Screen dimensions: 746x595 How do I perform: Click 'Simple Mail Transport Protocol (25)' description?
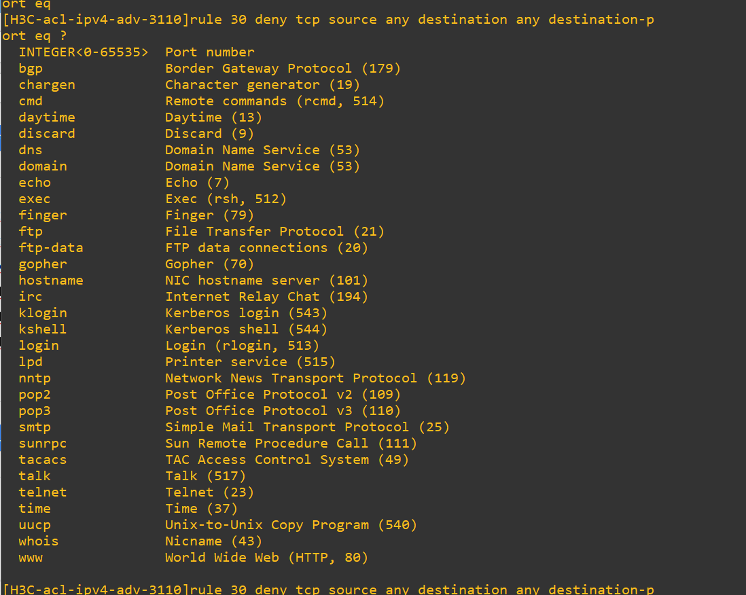pos(307,427)
